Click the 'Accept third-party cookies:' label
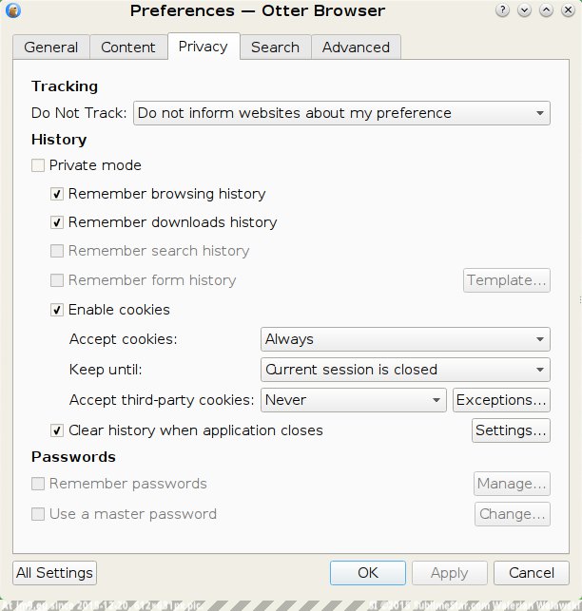Viewport: 582px width, 611px height. 162,400
